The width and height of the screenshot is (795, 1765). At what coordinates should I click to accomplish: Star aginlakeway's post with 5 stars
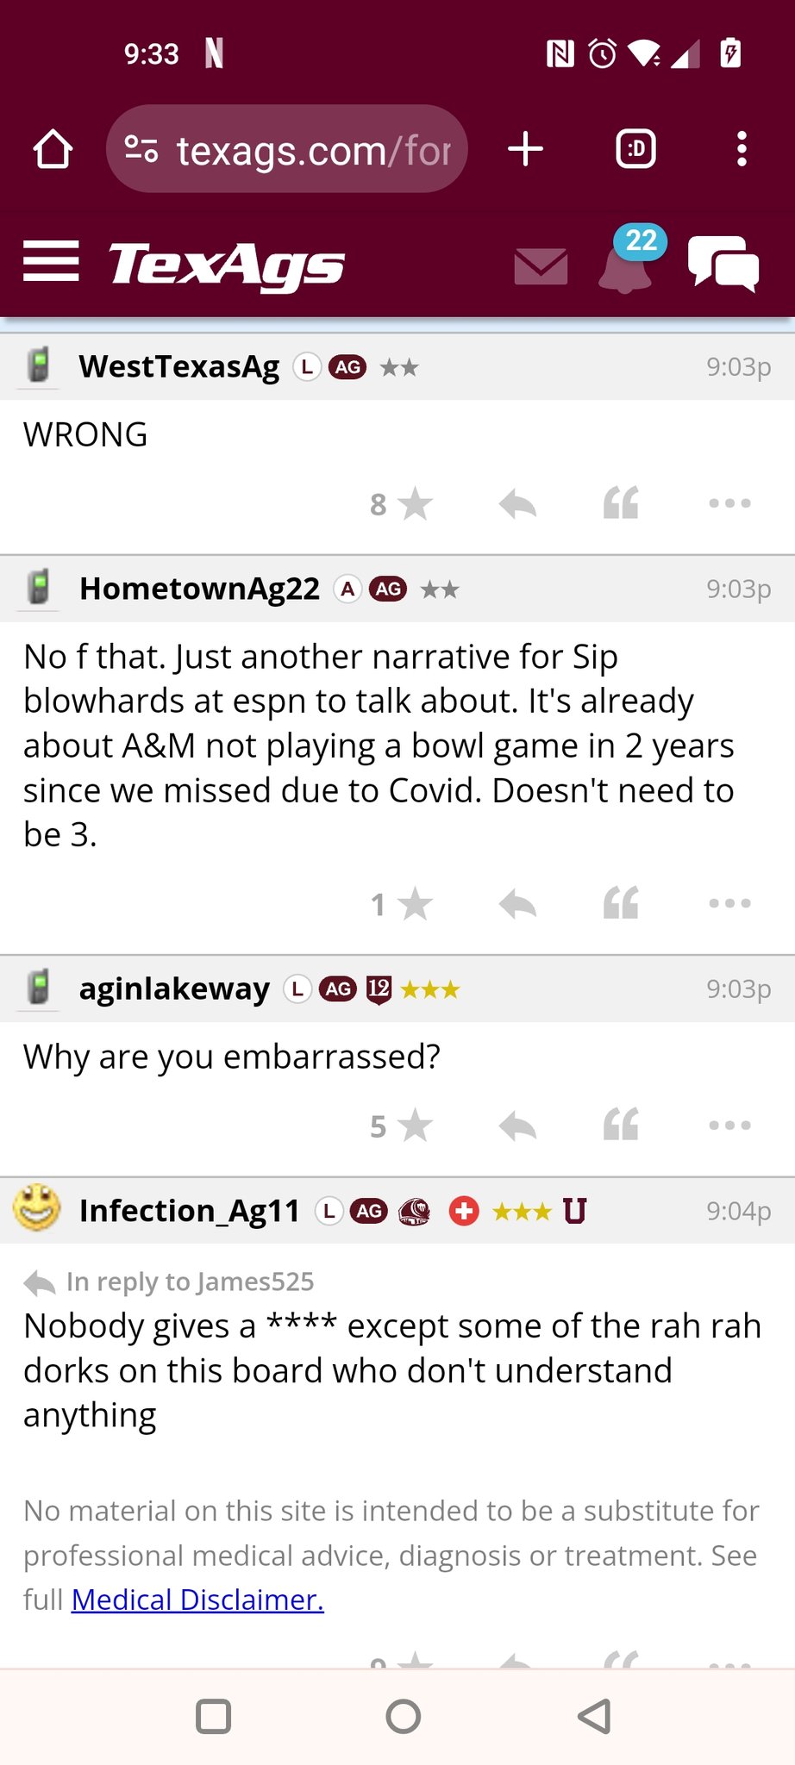coord(415,1126)
